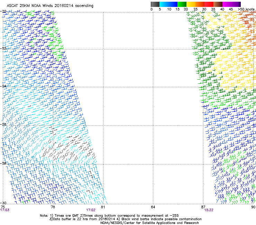Click the '>50 knots' legend label
Image resolution: width=256 pixels, height=225 pixels.
coord(246,9)
